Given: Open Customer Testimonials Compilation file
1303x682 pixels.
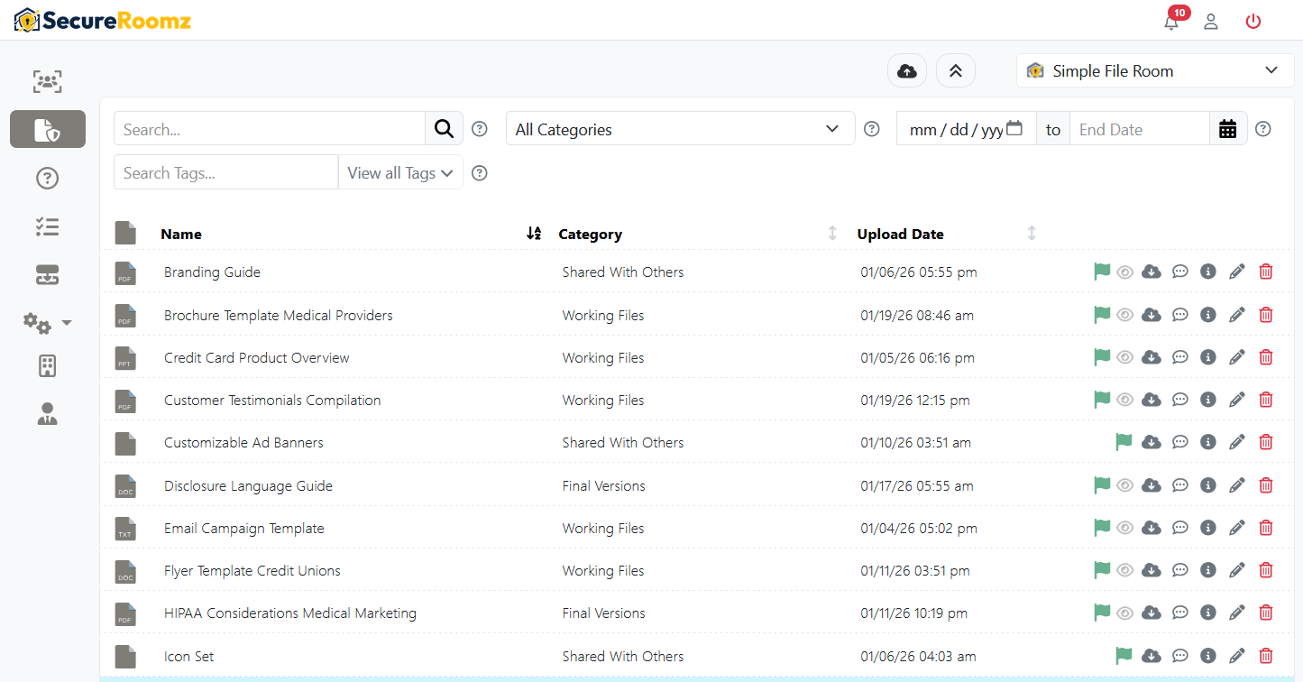Looking at the screenshot, I should coord(272,400).
